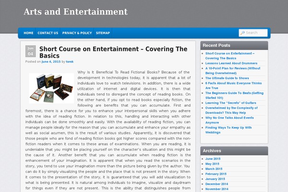Viewport: 288px width, 192px height.
Task: Open Lessons Learned About Drummers post
Action: [231, 63]
